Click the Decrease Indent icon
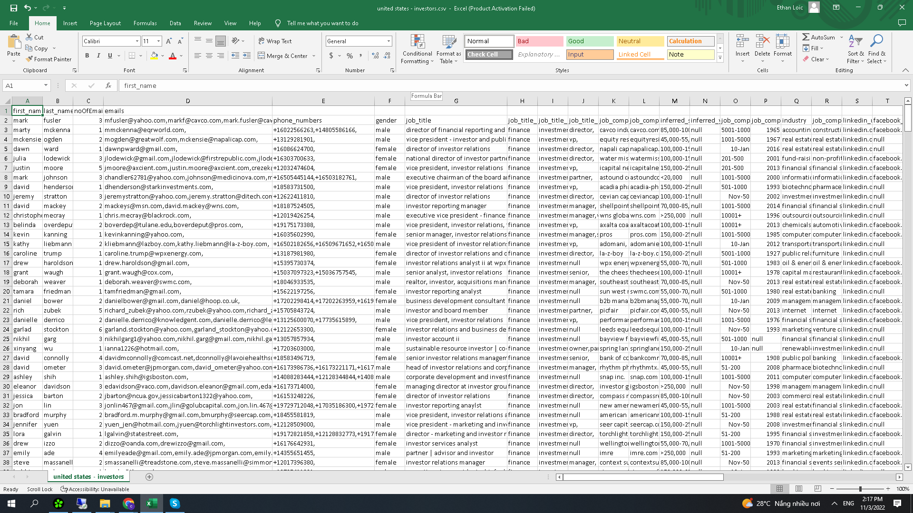The image size is (913, 513). click(x=235, y=56)
